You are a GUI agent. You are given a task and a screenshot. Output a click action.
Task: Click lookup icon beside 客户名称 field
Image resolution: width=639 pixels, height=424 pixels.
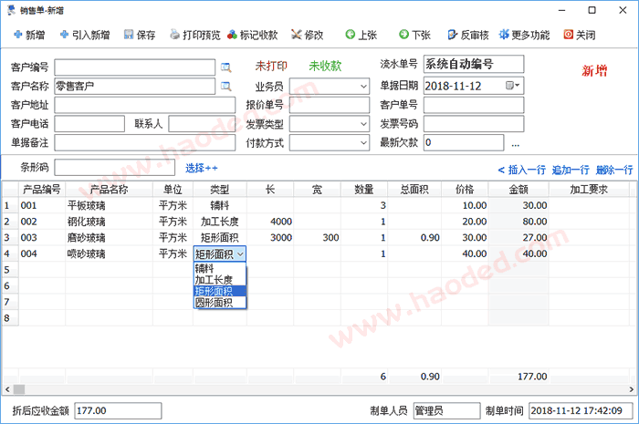click(225, 87)
